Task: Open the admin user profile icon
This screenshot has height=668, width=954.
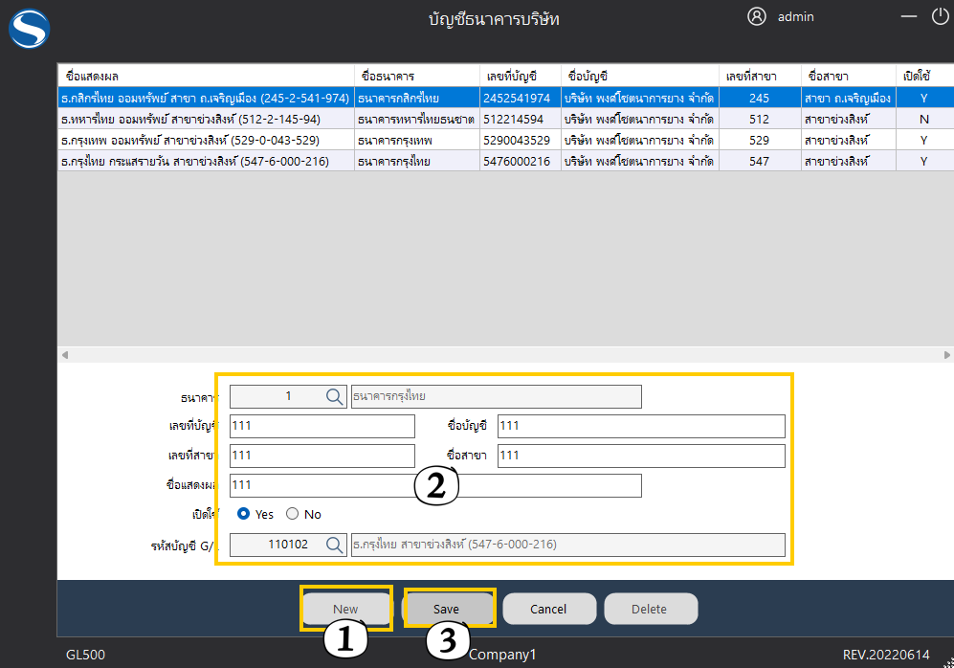Action: 757,16
